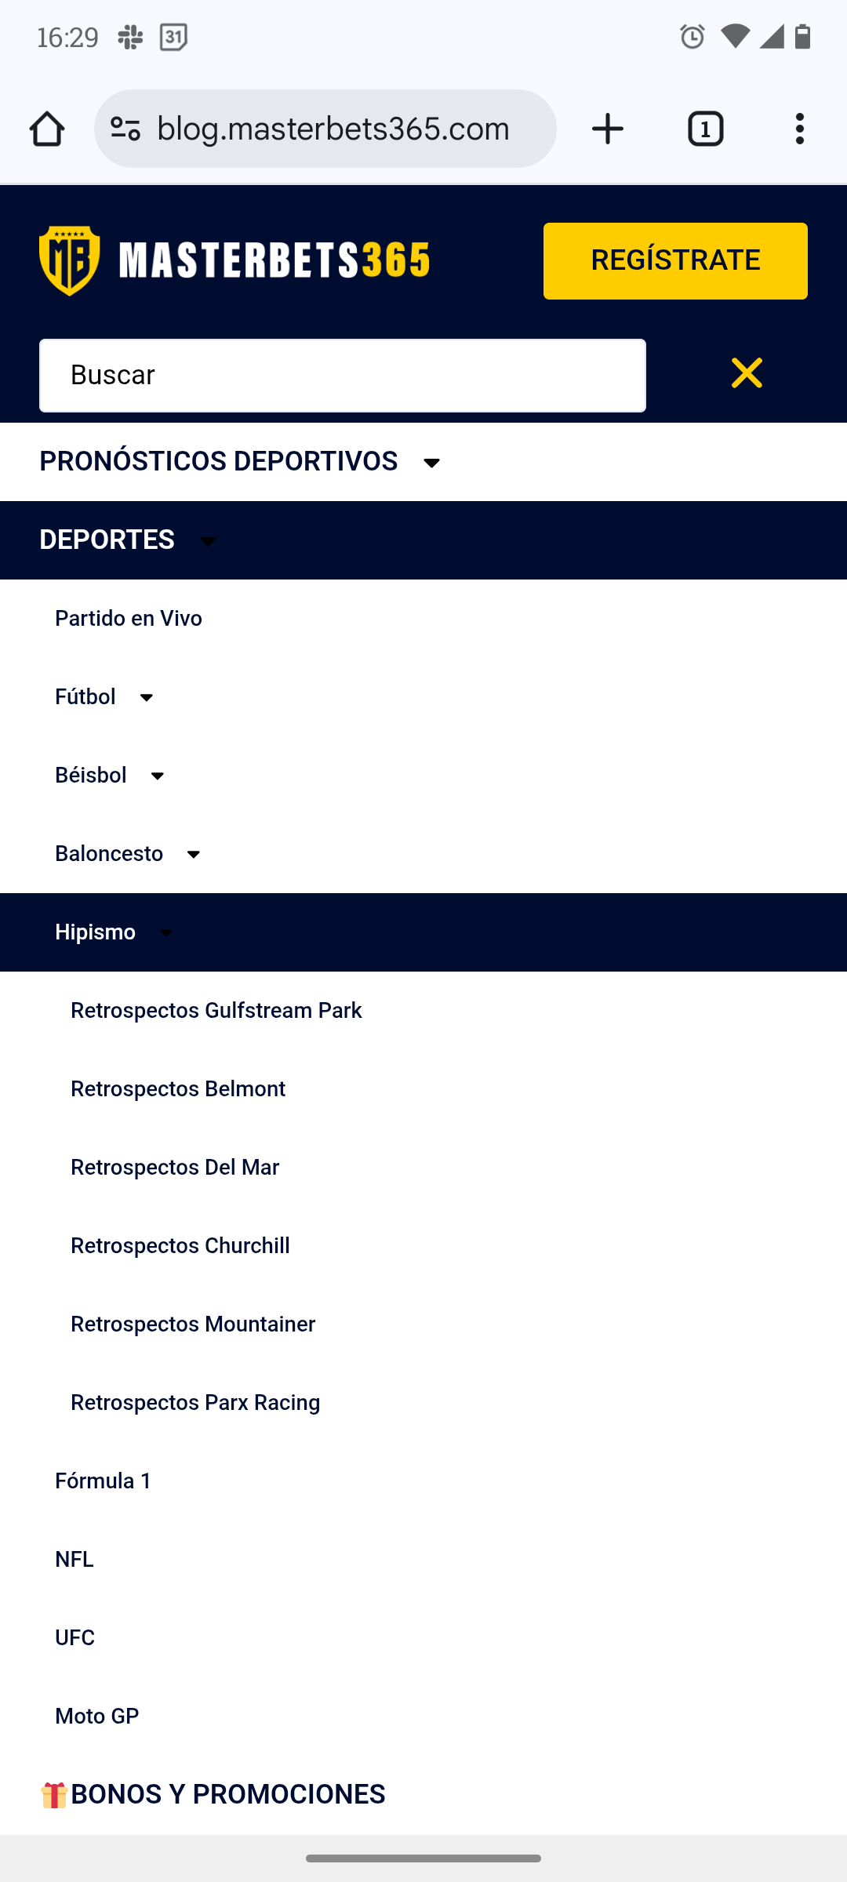Go to the browser home page
Viewport: 847px width, 1882px height.
pos(47,128)
